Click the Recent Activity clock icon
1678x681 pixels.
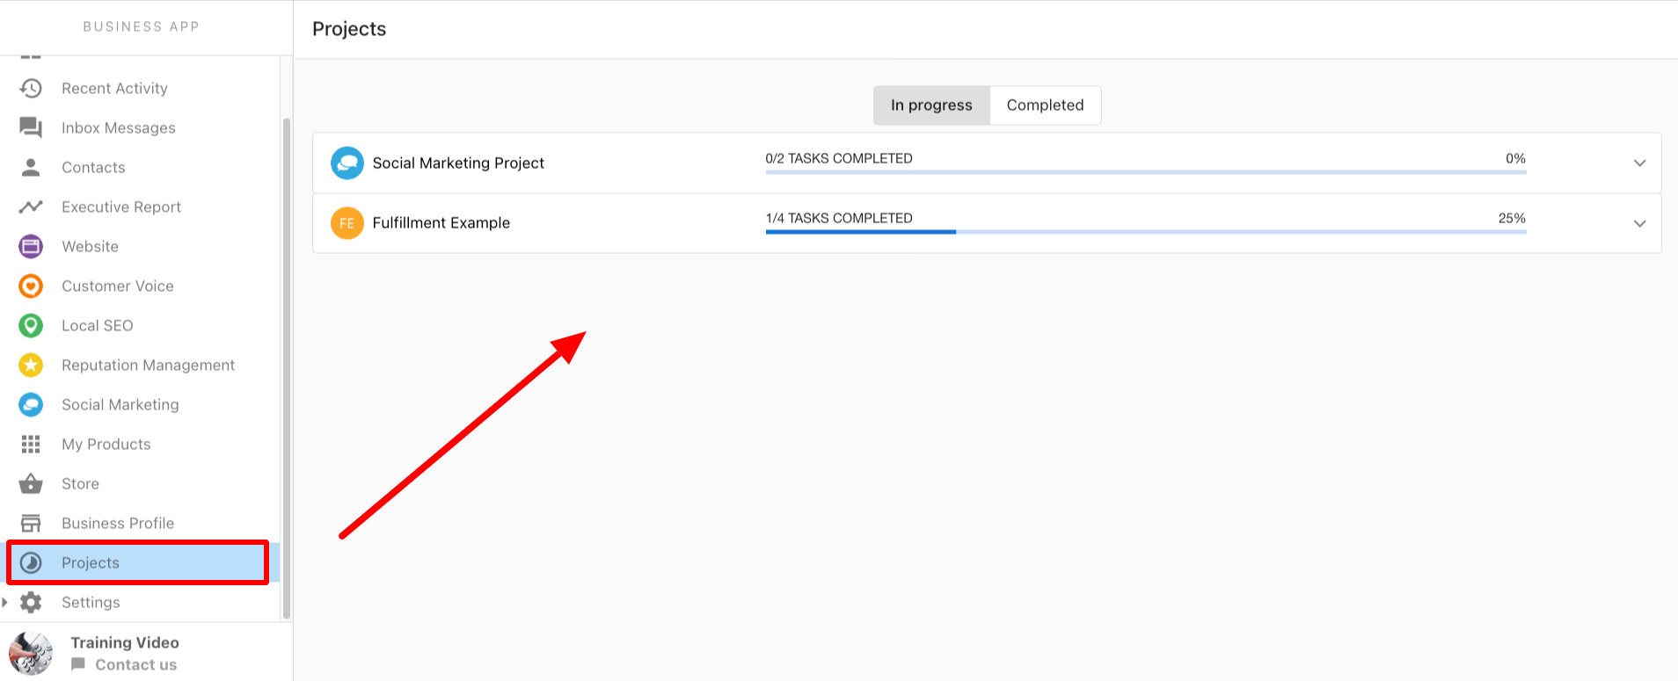pyautogui.click(x=31, y=89)
